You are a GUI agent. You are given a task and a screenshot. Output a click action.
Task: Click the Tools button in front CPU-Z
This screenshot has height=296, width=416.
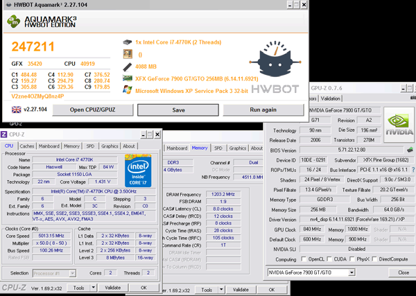click(78, 288)
